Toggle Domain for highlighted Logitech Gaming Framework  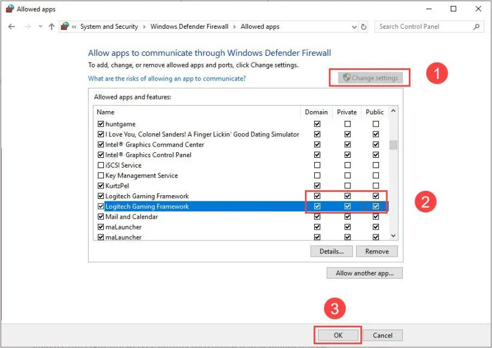point(317,206)
